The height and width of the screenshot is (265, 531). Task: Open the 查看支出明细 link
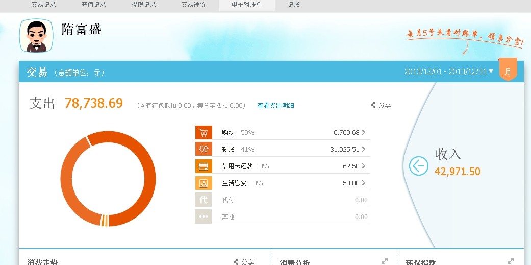275,106
